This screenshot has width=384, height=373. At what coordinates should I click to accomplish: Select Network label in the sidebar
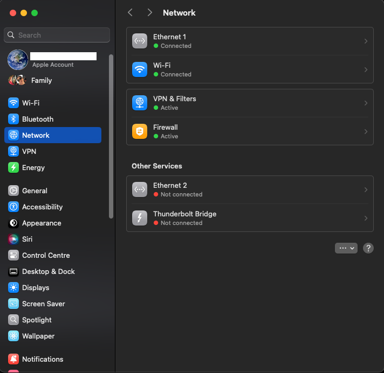pyautogui.click(x=36, y=135)
